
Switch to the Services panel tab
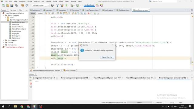pyautogui.click(x=13, y=10)
